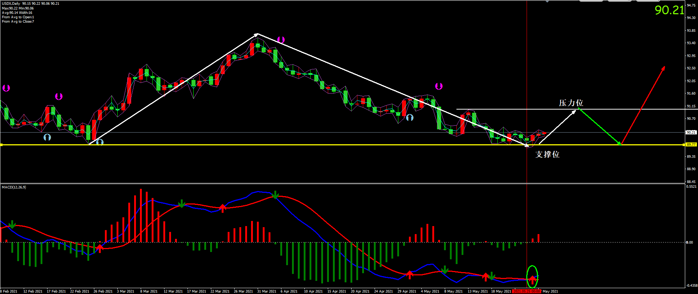Select the red MACD arrow inside green ellipse

point(532,280)
